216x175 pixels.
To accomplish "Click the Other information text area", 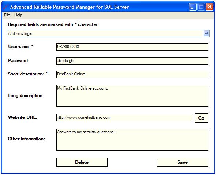I will tap(132, 140).
